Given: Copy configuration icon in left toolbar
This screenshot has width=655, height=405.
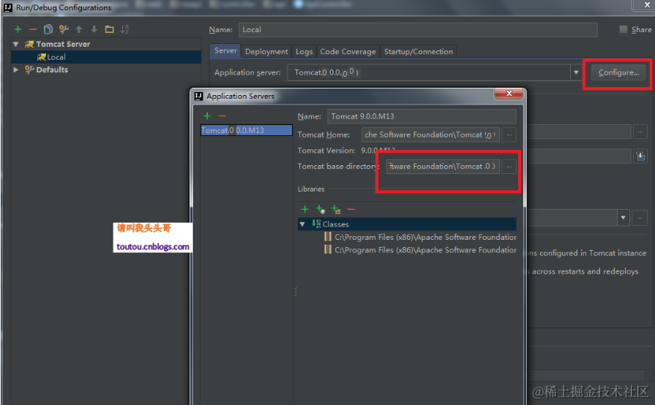Looking at the screenshot, I should 48,29.
